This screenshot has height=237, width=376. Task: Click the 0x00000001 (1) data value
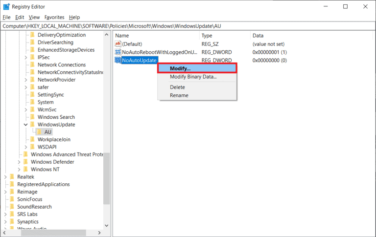(x=270, y=52)
